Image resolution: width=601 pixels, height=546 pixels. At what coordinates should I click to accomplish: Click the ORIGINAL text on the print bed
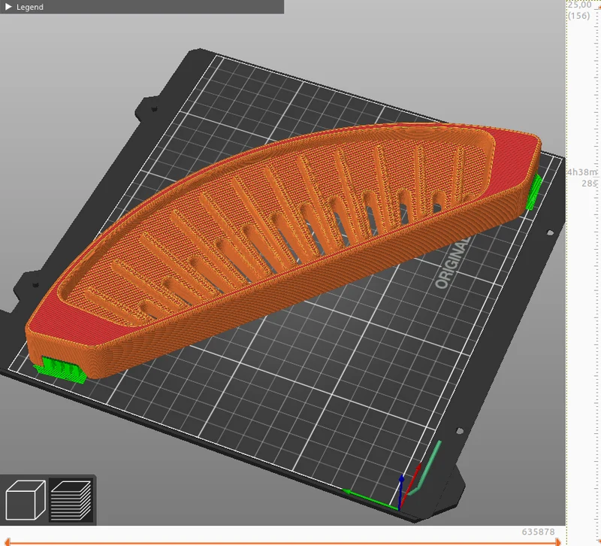click(x=454, y=261)
